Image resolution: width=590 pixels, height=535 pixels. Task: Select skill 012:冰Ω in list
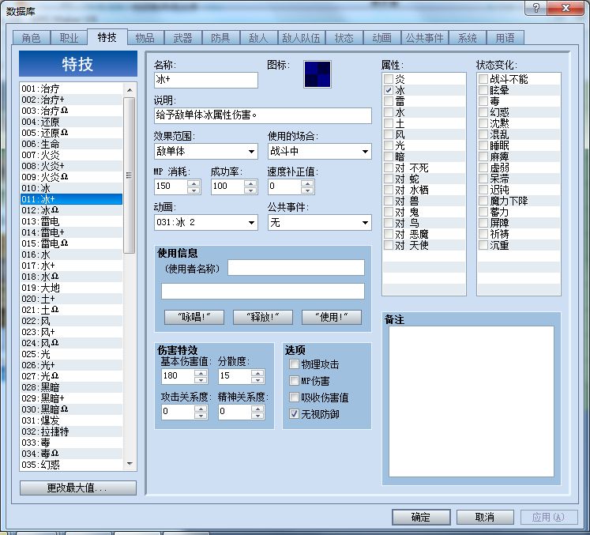pyautogui.click(x=72, y=210)
